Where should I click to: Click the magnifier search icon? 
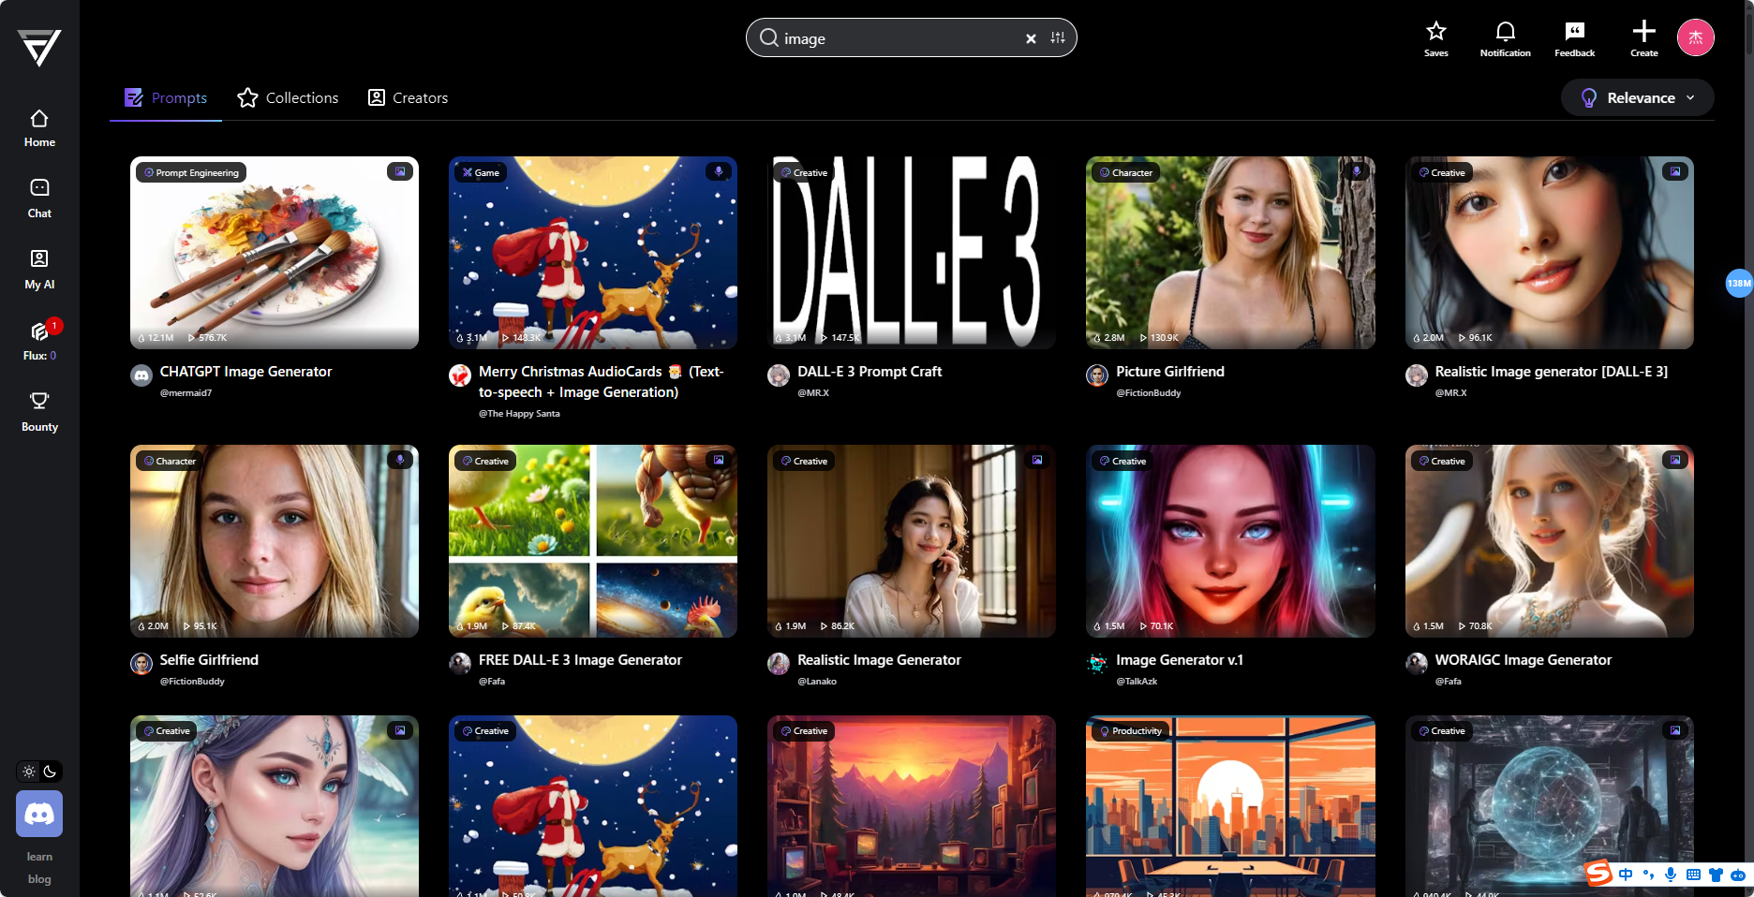[x=768, y=37]
